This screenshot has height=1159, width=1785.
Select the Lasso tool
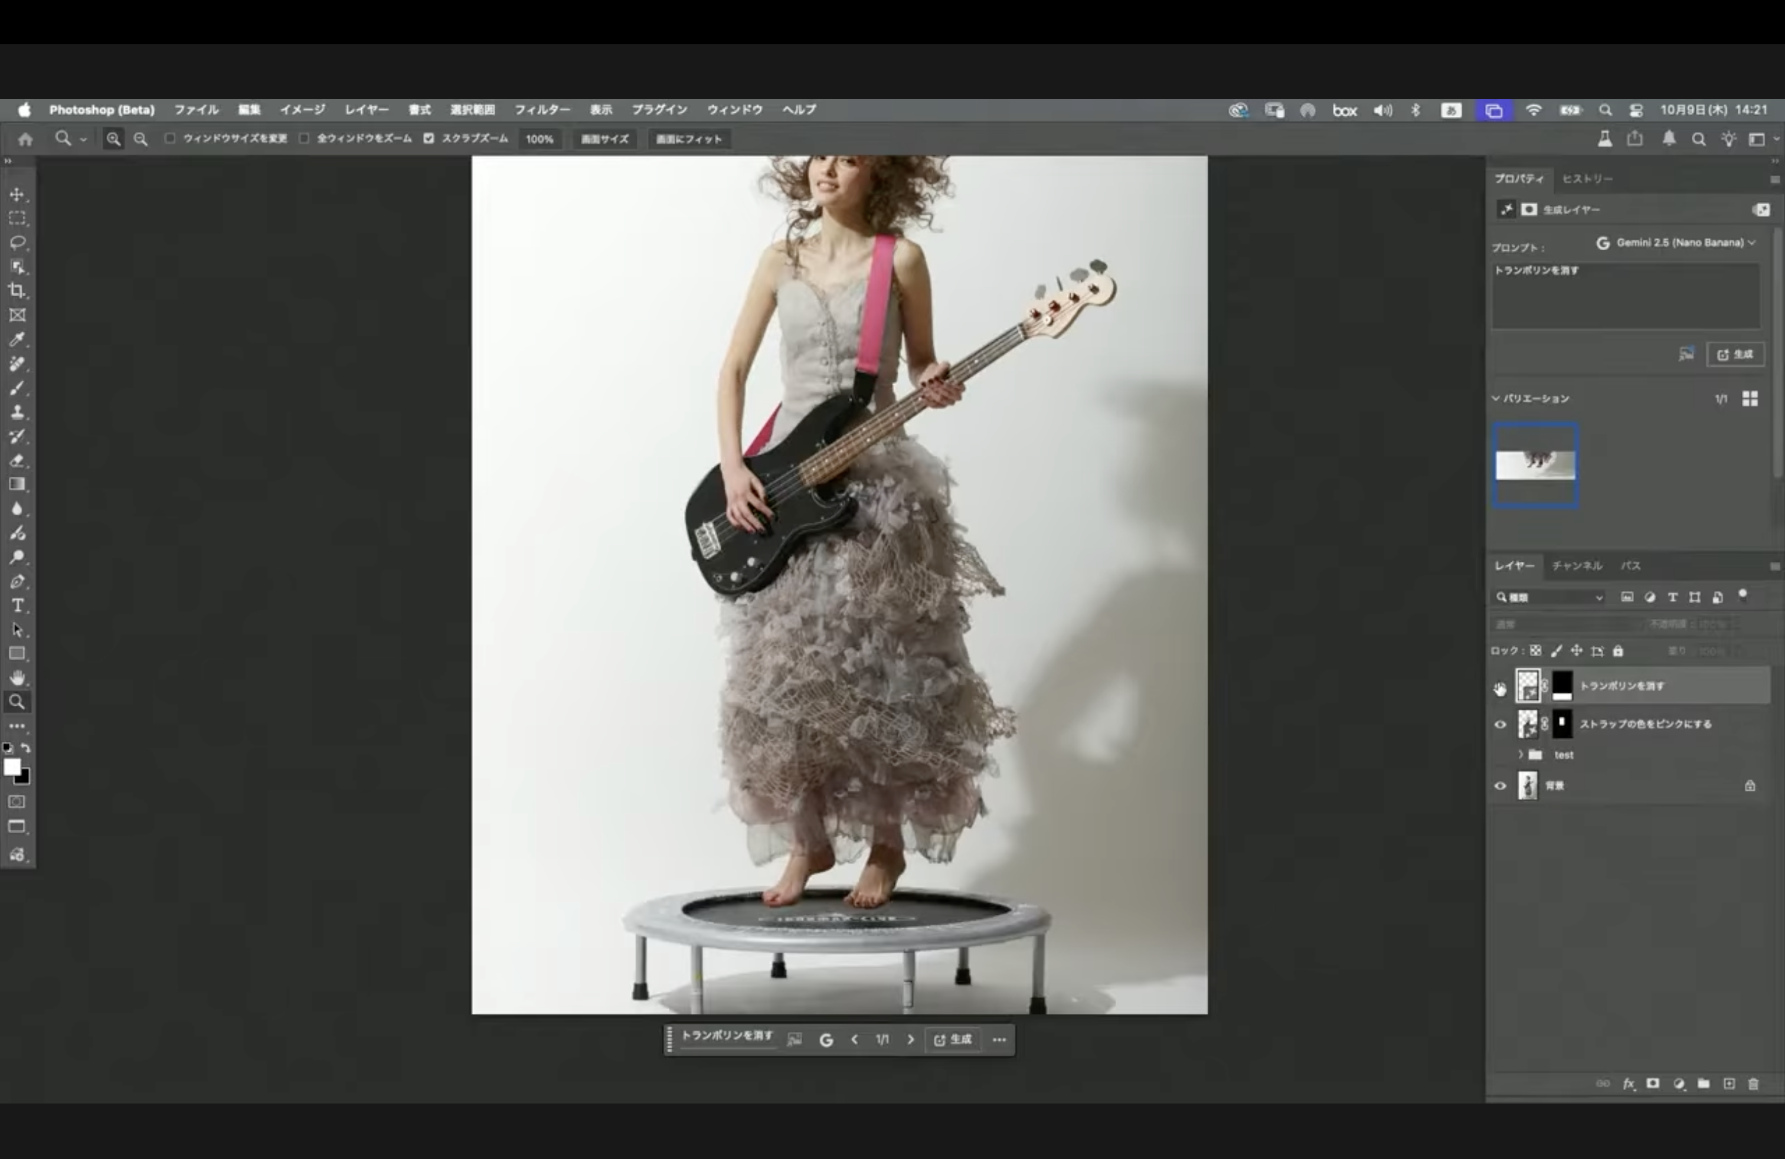17,243
